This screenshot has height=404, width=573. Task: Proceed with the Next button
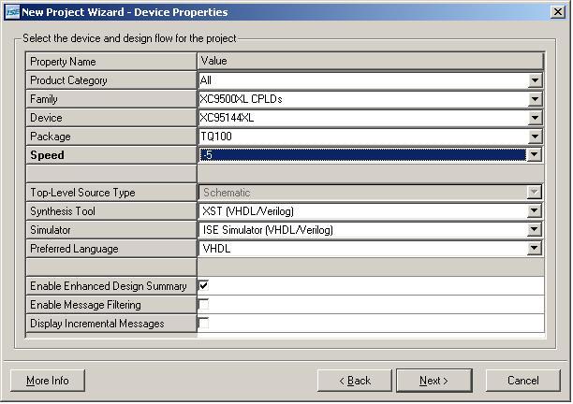(434, 381)
